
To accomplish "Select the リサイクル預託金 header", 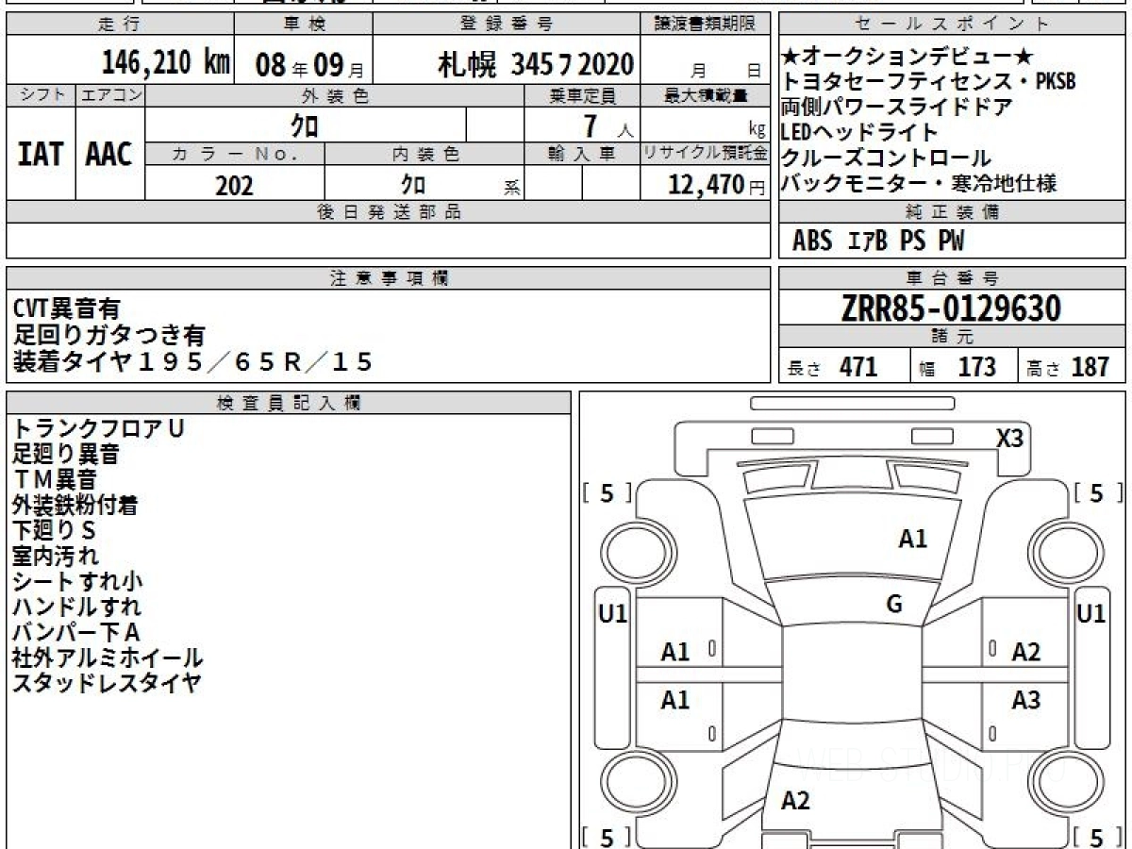I will [x=706, y=154].
